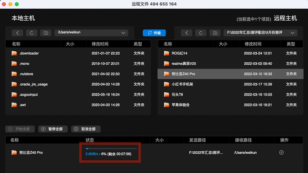Sort remote list by 大小 column
The width and height of the screenshot is (308, 173).
pos(223,44)
